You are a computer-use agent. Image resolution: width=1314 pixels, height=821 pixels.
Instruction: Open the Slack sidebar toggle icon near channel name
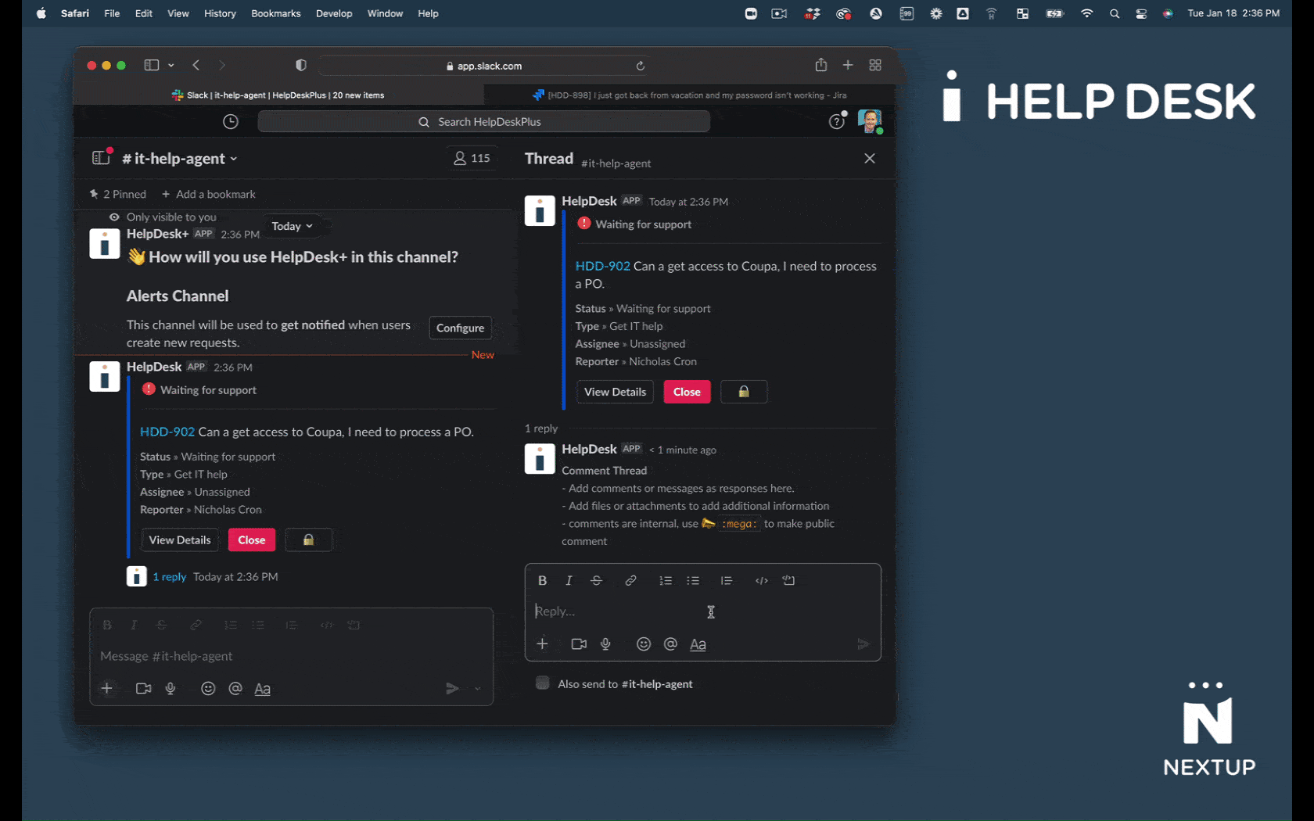pyautogui.click(x=101, y=157)
